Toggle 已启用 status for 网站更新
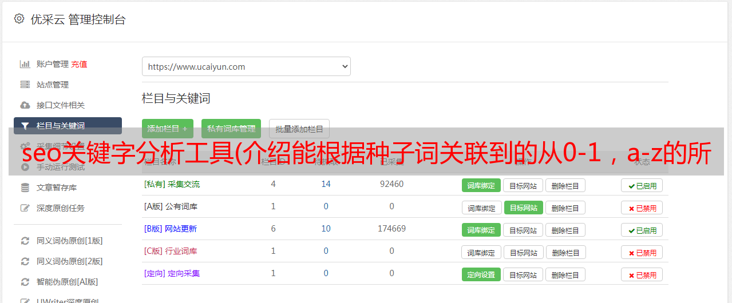 click(x=642, y=230)
